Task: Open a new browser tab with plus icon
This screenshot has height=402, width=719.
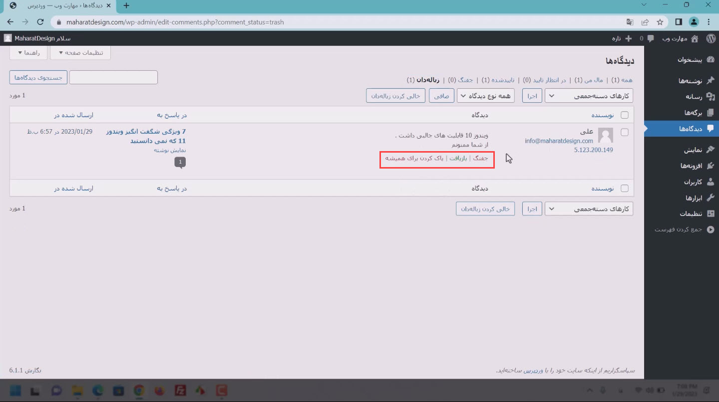Action: click(126, 5)
